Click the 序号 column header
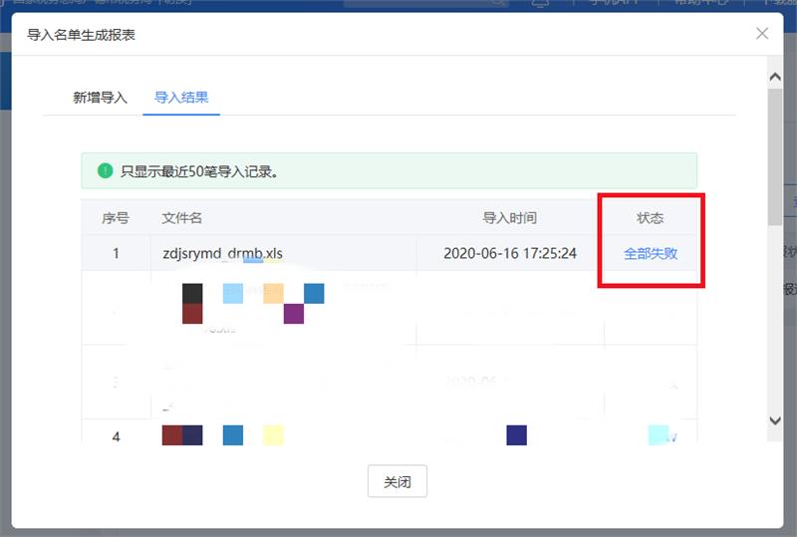The height and width of the screenshot is (537, 797). point(116,218)
